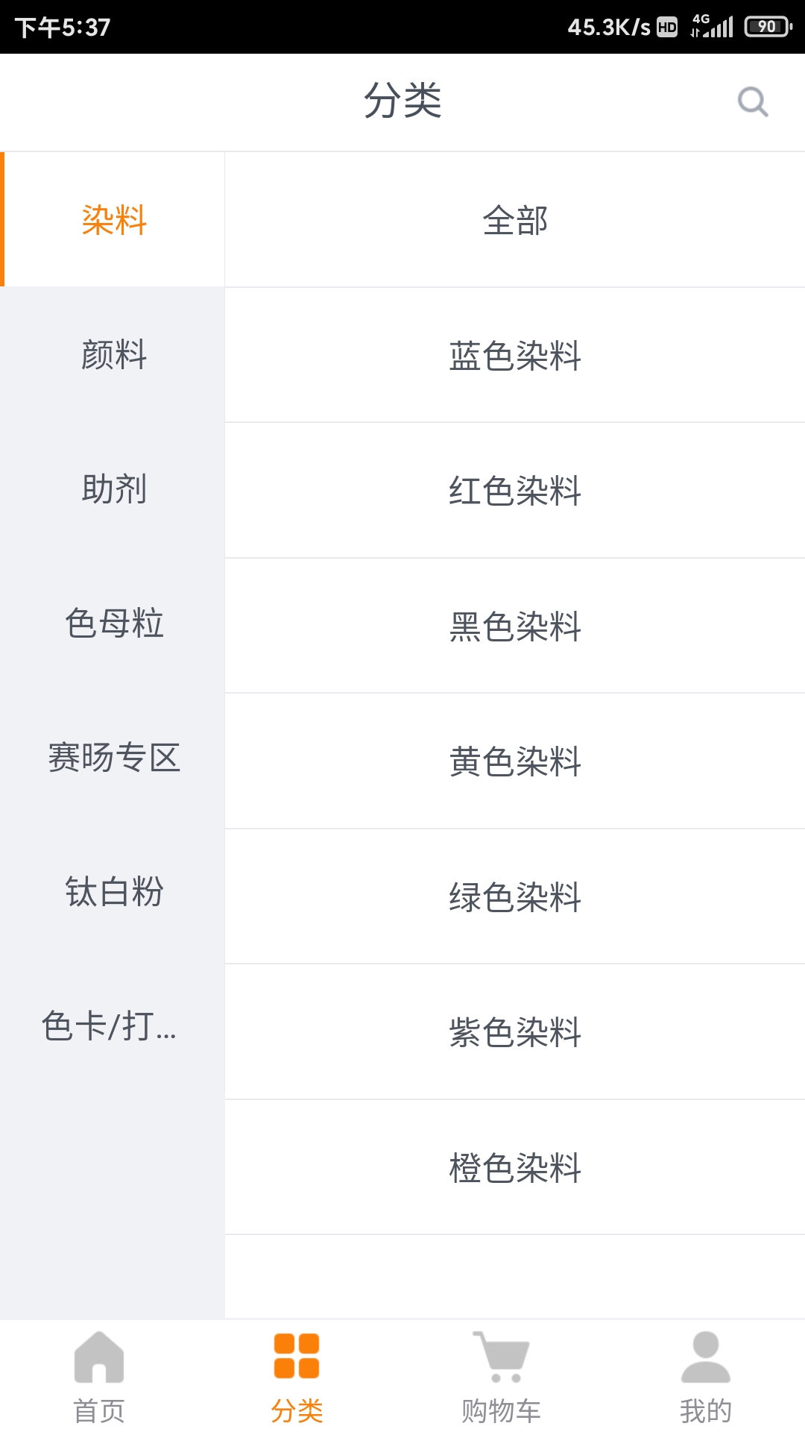This screenshot has width=805, height=1432.
Task: Open the search icon
Action: coord(752,102)
